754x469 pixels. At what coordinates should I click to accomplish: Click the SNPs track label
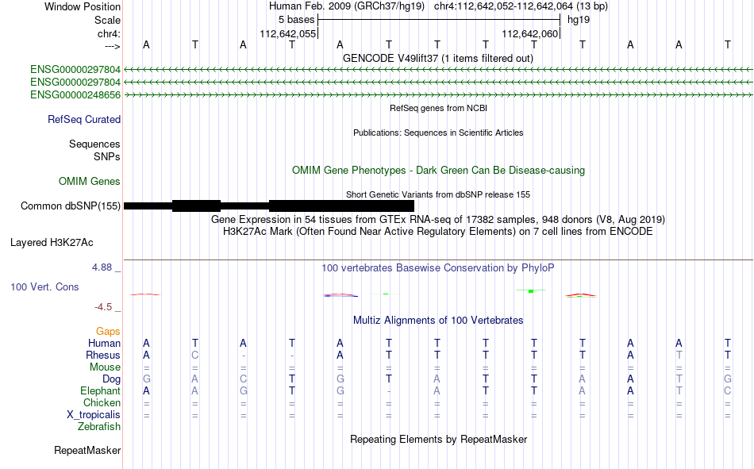[107, 156]
